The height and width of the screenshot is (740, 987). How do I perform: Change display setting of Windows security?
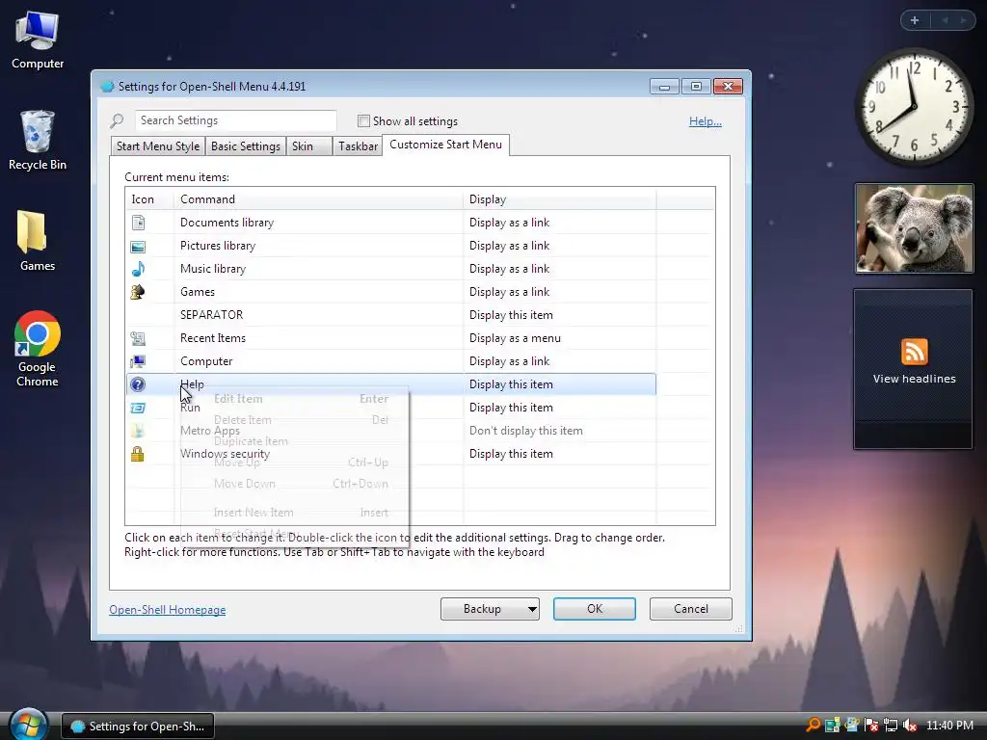coord(511,455)
